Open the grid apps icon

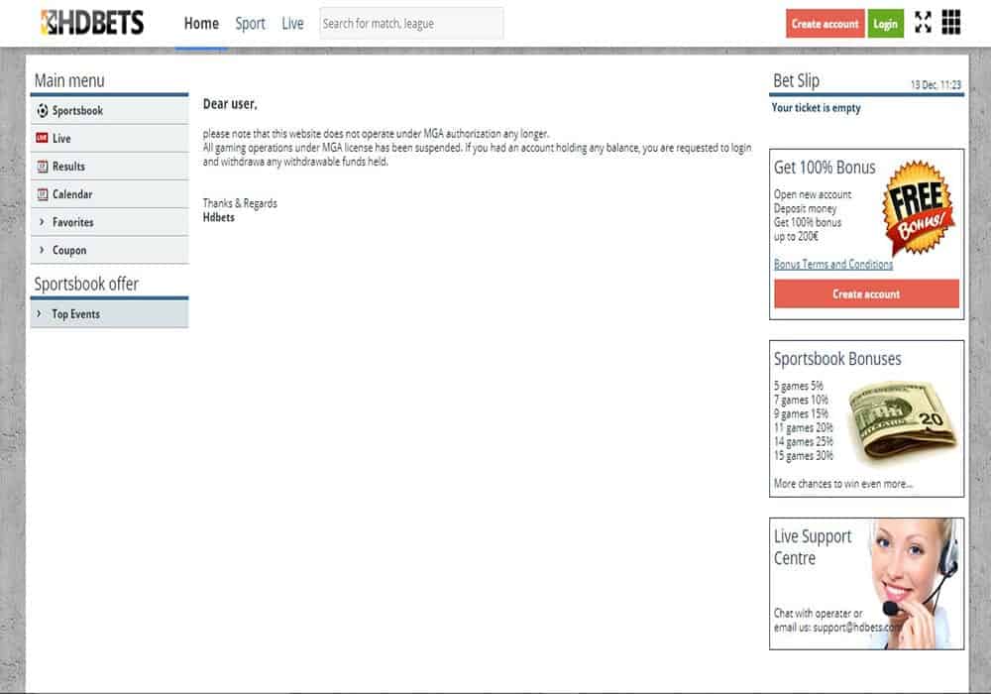click(951, 22)
